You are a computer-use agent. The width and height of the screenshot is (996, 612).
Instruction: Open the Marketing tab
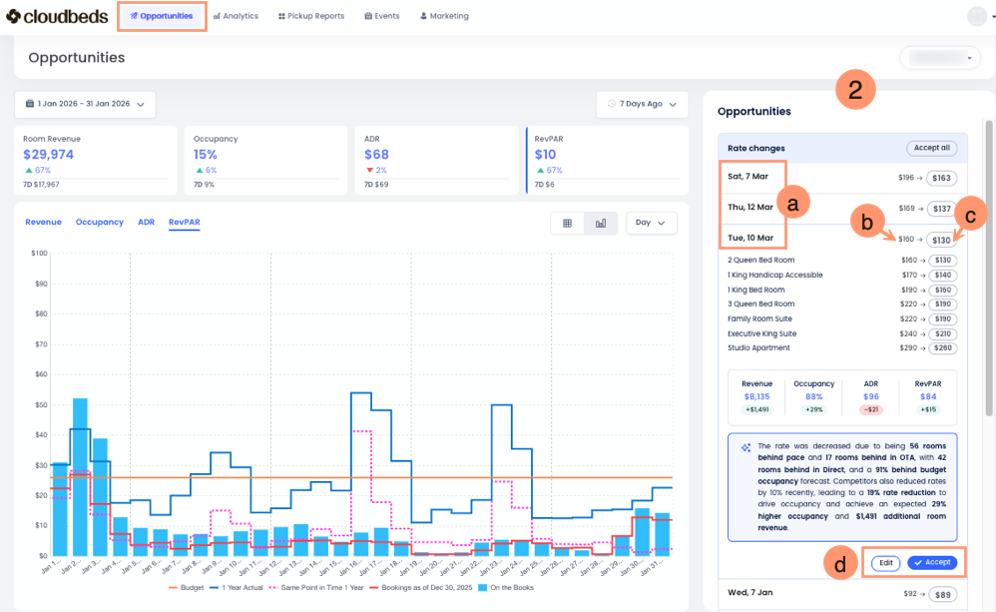(444, 16)
